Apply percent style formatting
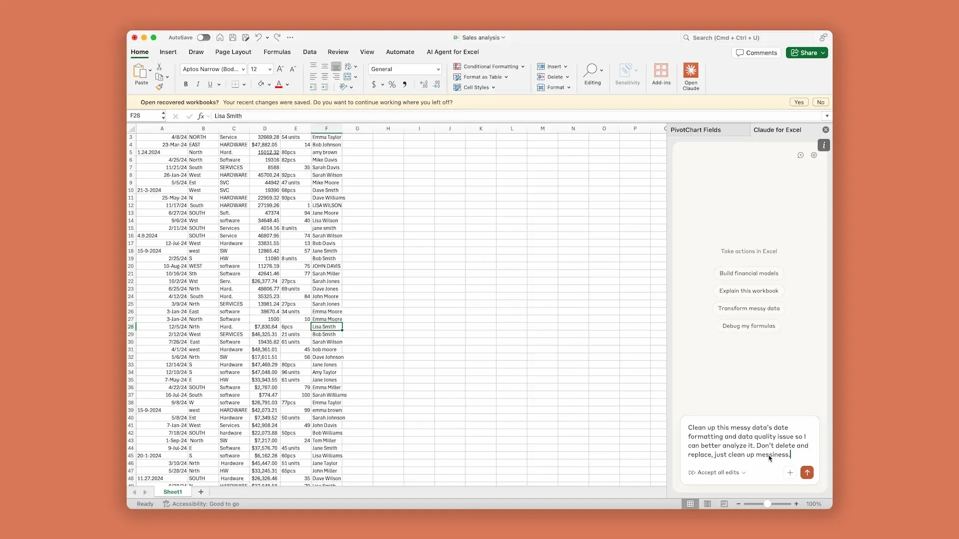959x539 pixels. click(392, 85)
